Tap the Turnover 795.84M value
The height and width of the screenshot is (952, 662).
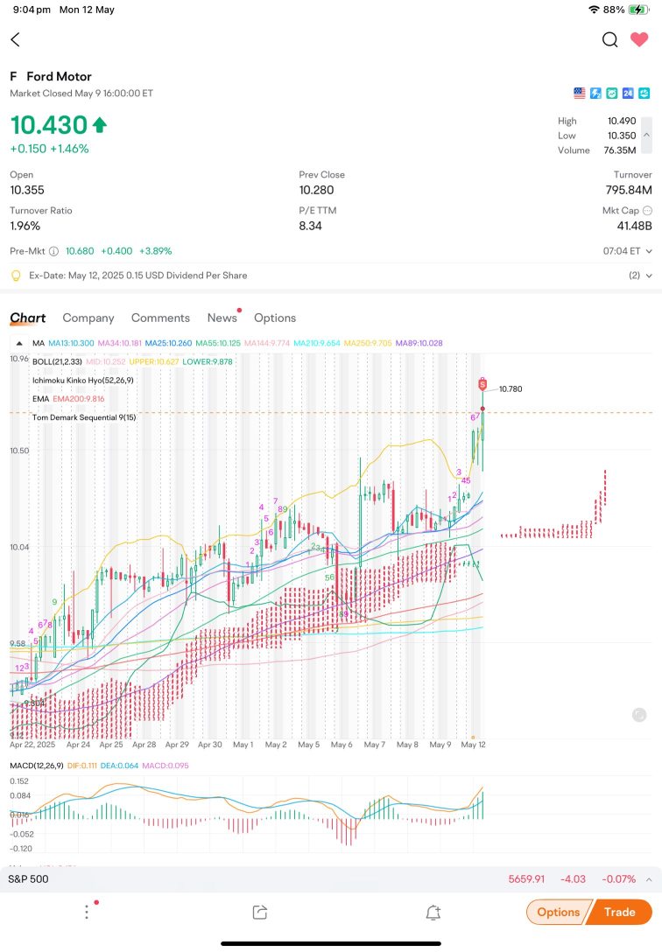(629, 190)
